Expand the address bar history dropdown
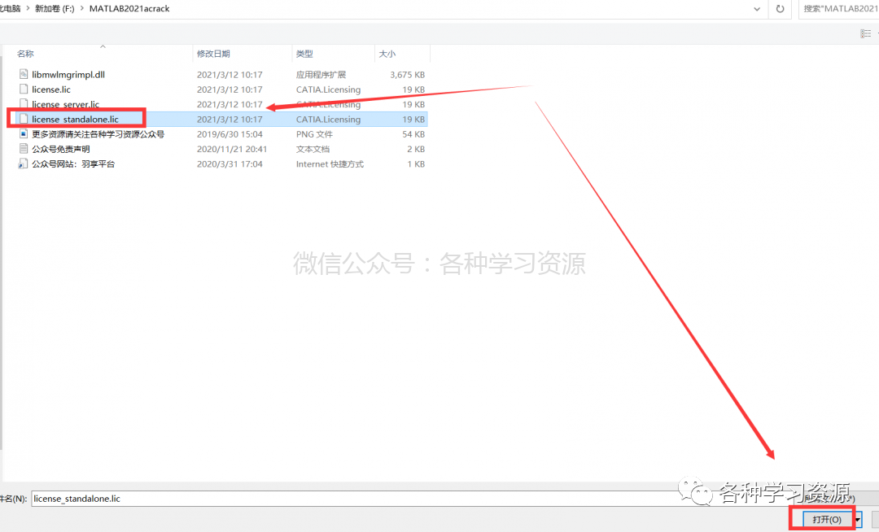The width and height of the screenshot is (879, 532). point(757,9)
